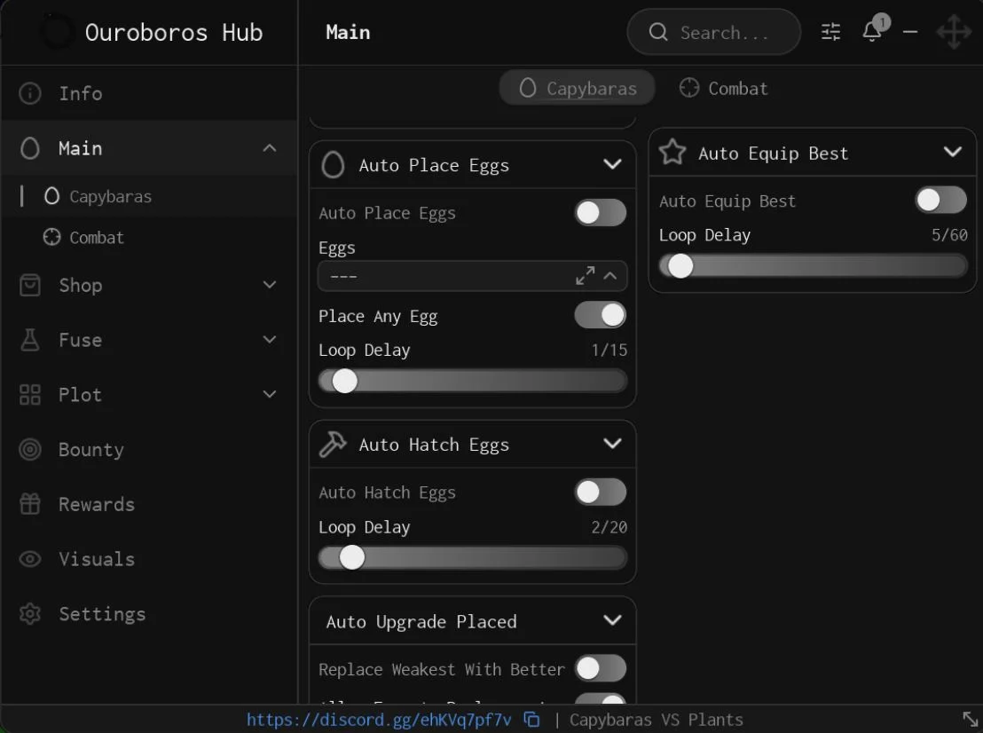Collapse Auto Equip Best panel chevron

pos(953,152)
